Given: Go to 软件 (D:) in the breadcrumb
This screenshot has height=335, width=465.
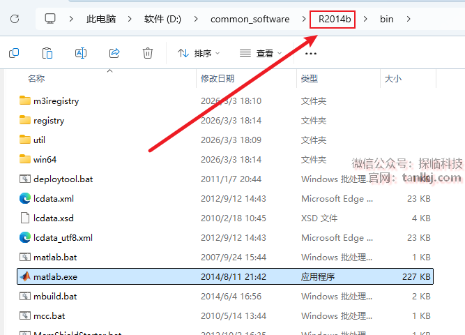Looking at the screenshot, I should pos(162,19).
